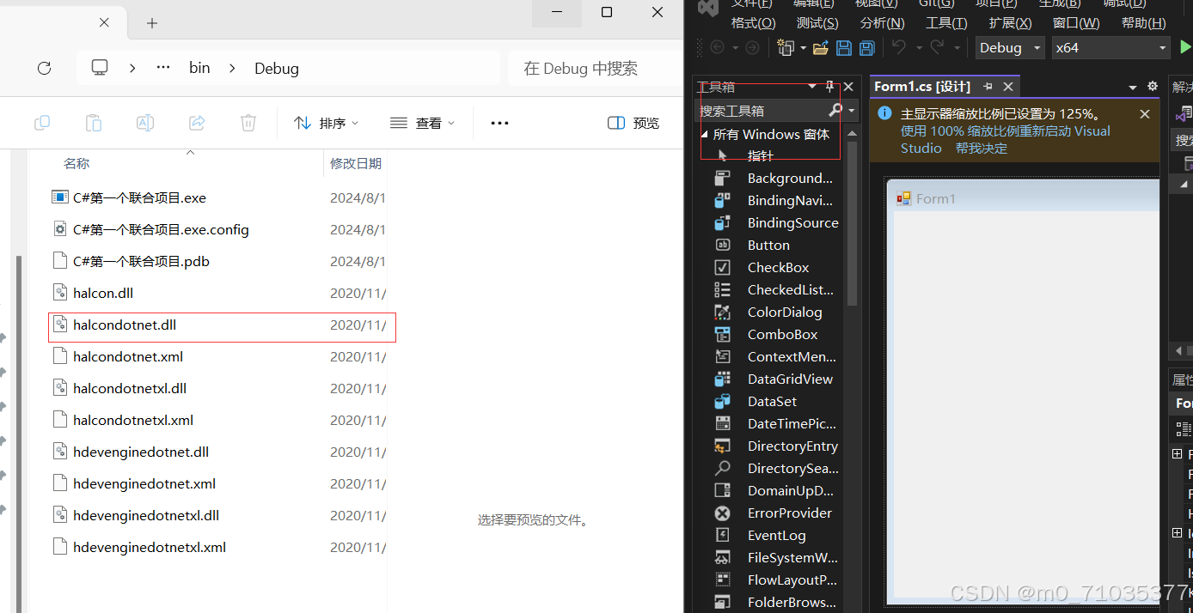The image size is (1193, 613).
Task: Select the 指针 pointer tool in toolbox
Action: point(760,155)
